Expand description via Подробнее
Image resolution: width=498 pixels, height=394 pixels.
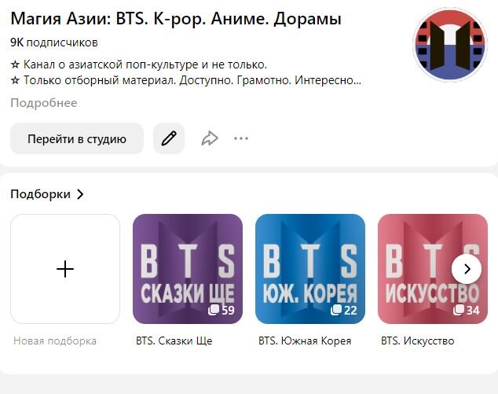[44, 103]
